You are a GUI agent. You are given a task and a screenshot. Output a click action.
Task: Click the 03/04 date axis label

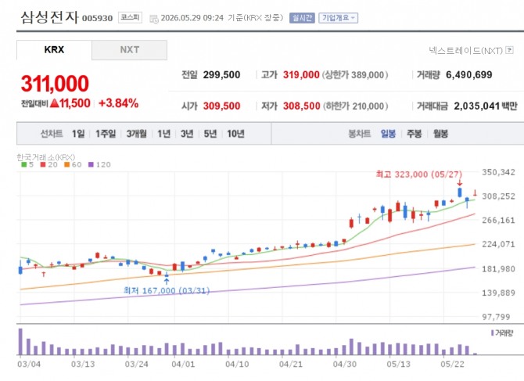click(29, 364)
